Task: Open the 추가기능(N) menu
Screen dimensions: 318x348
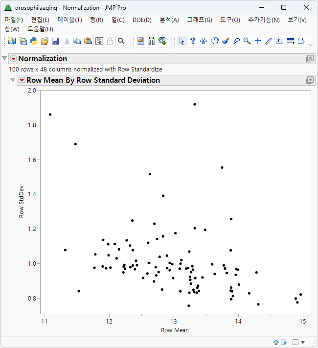Action: tap(264, 20)
